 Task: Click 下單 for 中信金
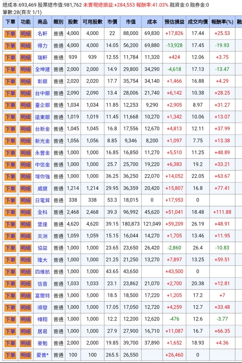tap(10, 164)
